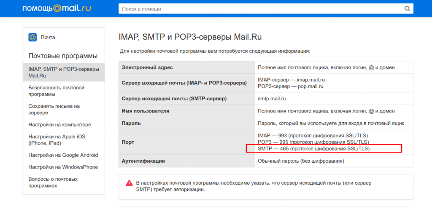Click the Электронный адрес table cell
Screen dimensions: 432x212
(x=187, y=67)
